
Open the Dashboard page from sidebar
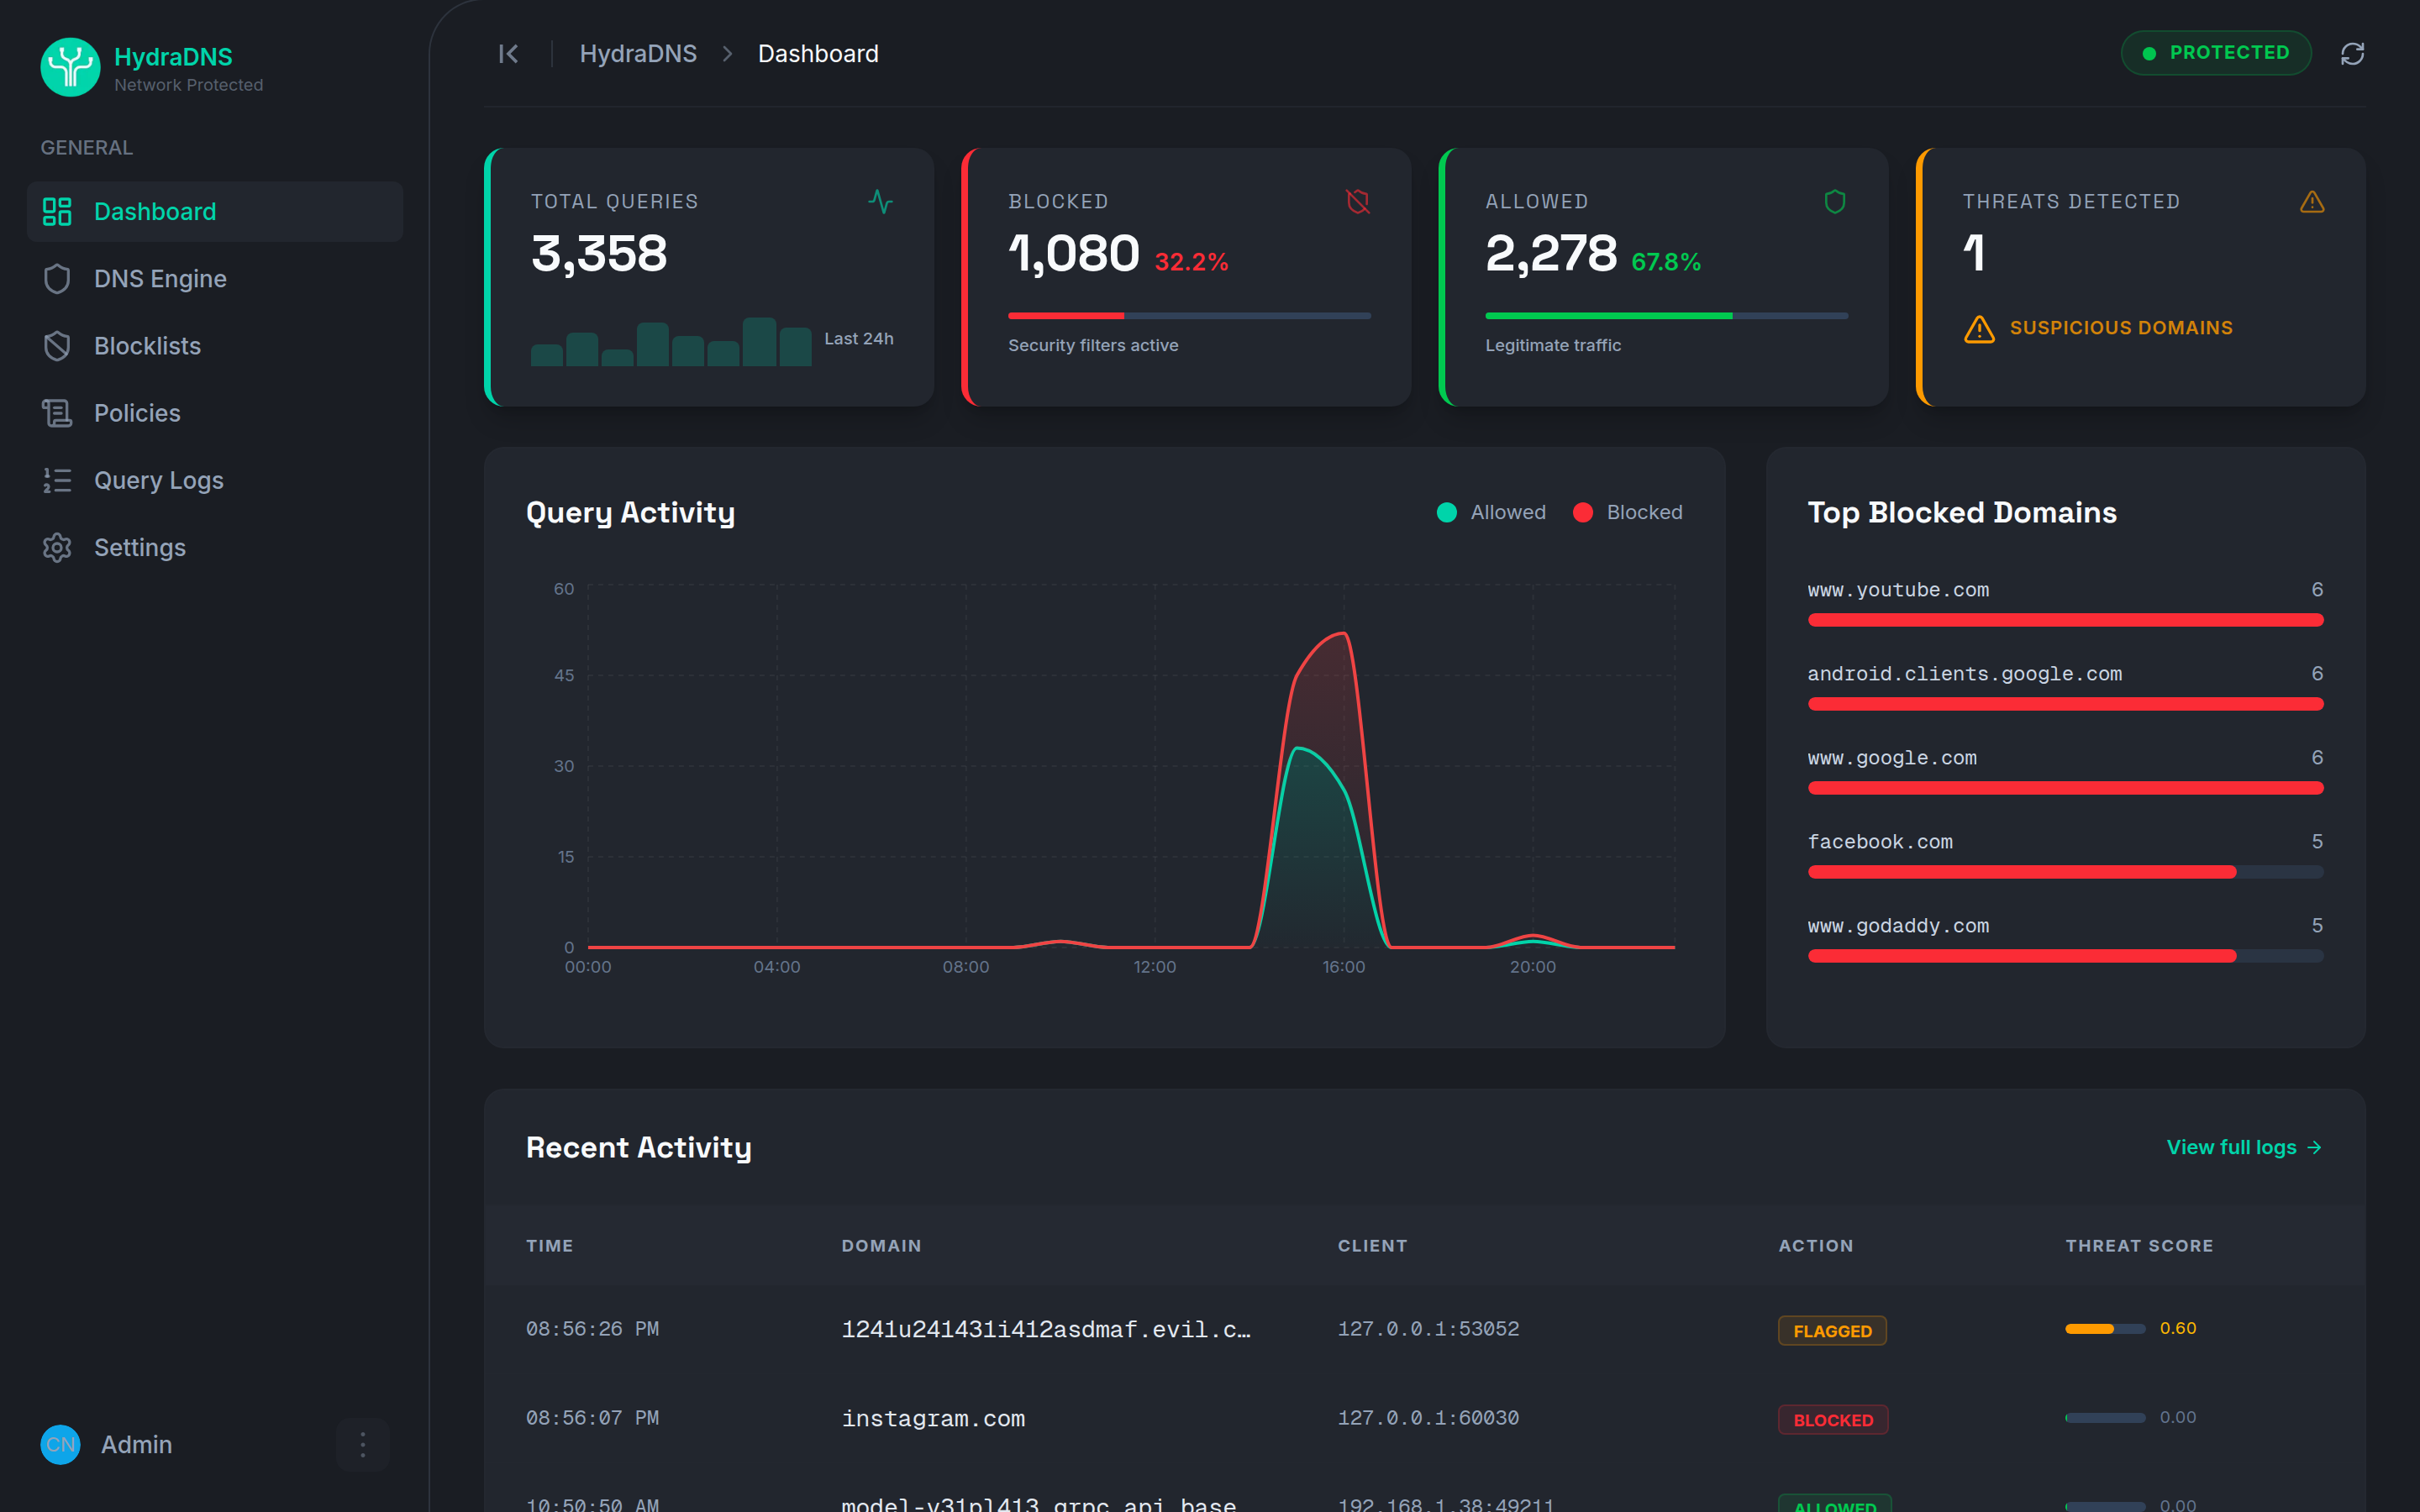215,211
